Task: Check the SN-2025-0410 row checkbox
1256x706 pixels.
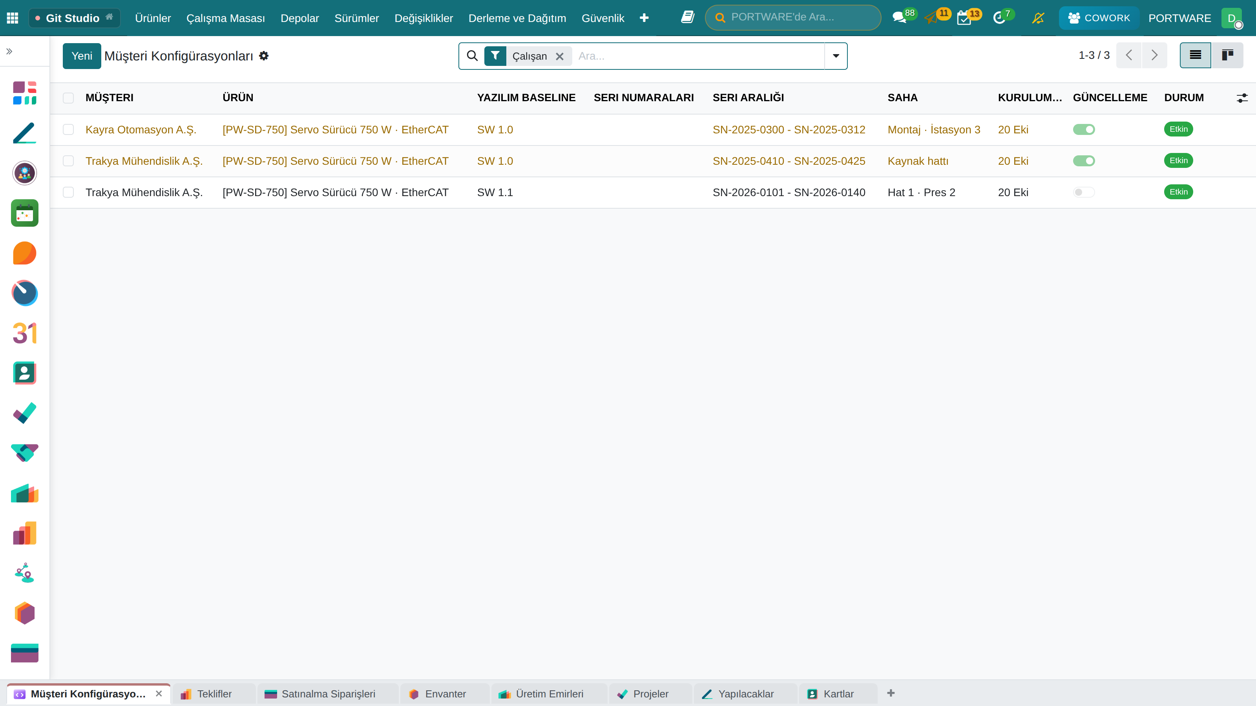Action: [68, 161]
